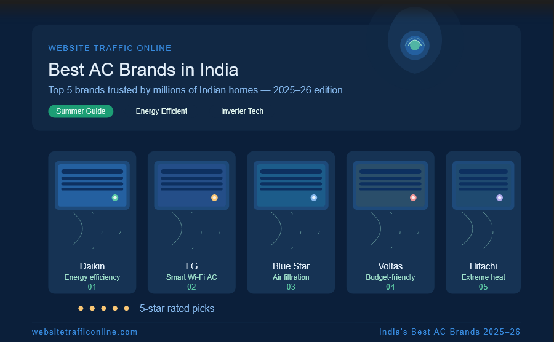Click the Daikin brand name
Image resolution: width=554 pixels, height=342 pixels.
click(x=92, y=266)
